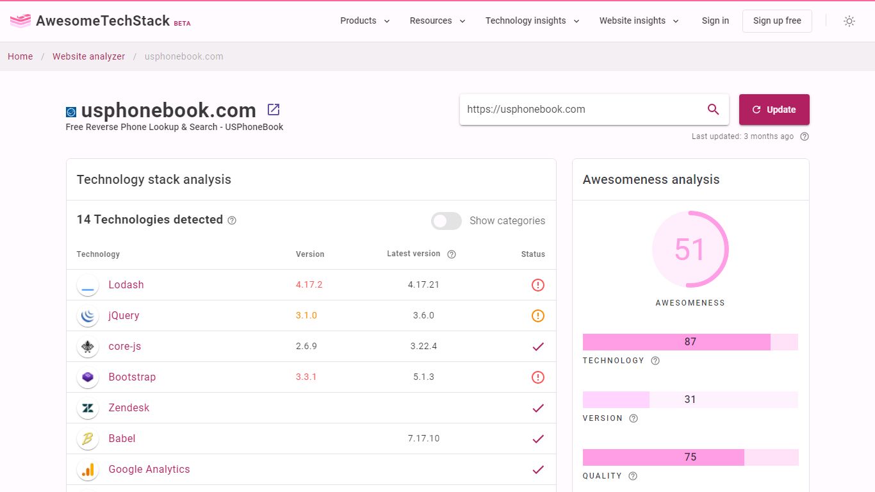The width and height of the screenshot is (875, 492).
Task: Open the Google Analytics technology link
Action: [149, 470]
